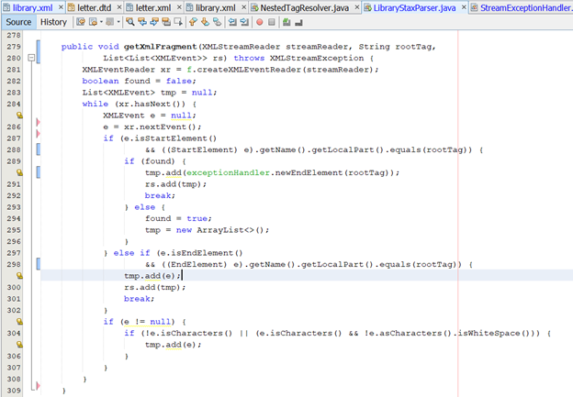Viewport: 573px width, 397px height.
Task: Toggle Highlight Search toolbar icon
Action: click(166, 22)
